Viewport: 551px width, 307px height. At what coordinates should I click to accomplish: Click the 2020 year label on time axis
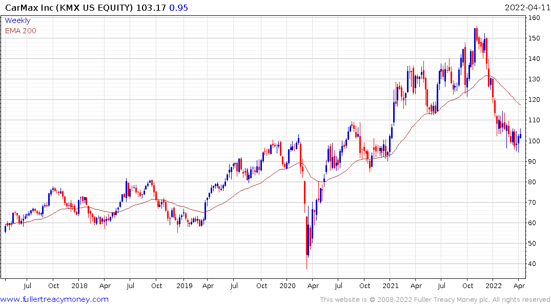(288, 286)
